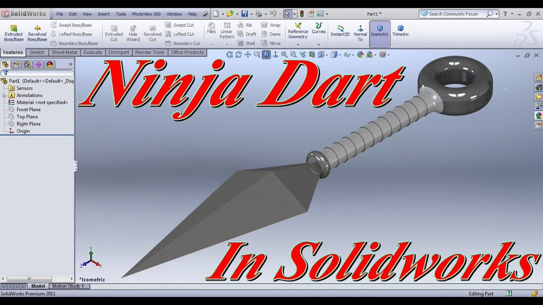Open the DisplayManager tab icon
This screenshot has height=305, width=543.
tap(50, 64)
